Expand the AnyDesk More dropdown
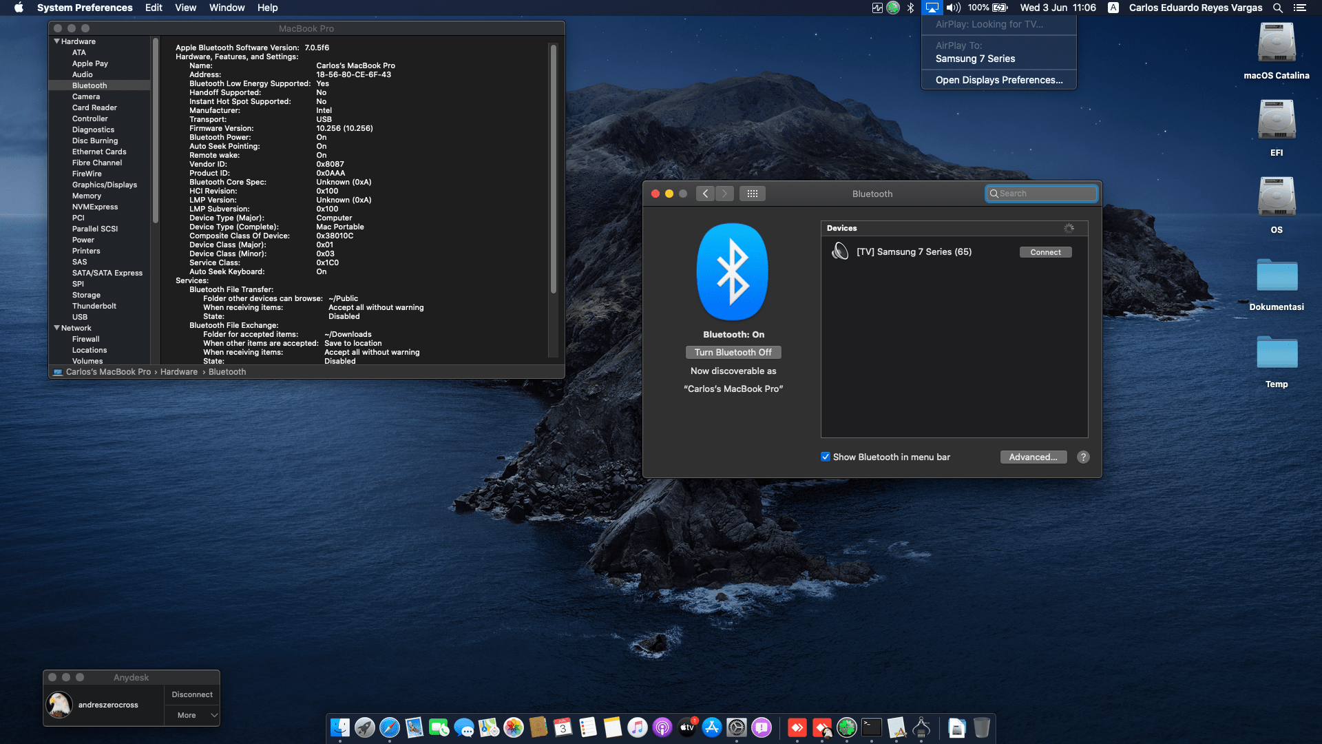 point(192,715)
